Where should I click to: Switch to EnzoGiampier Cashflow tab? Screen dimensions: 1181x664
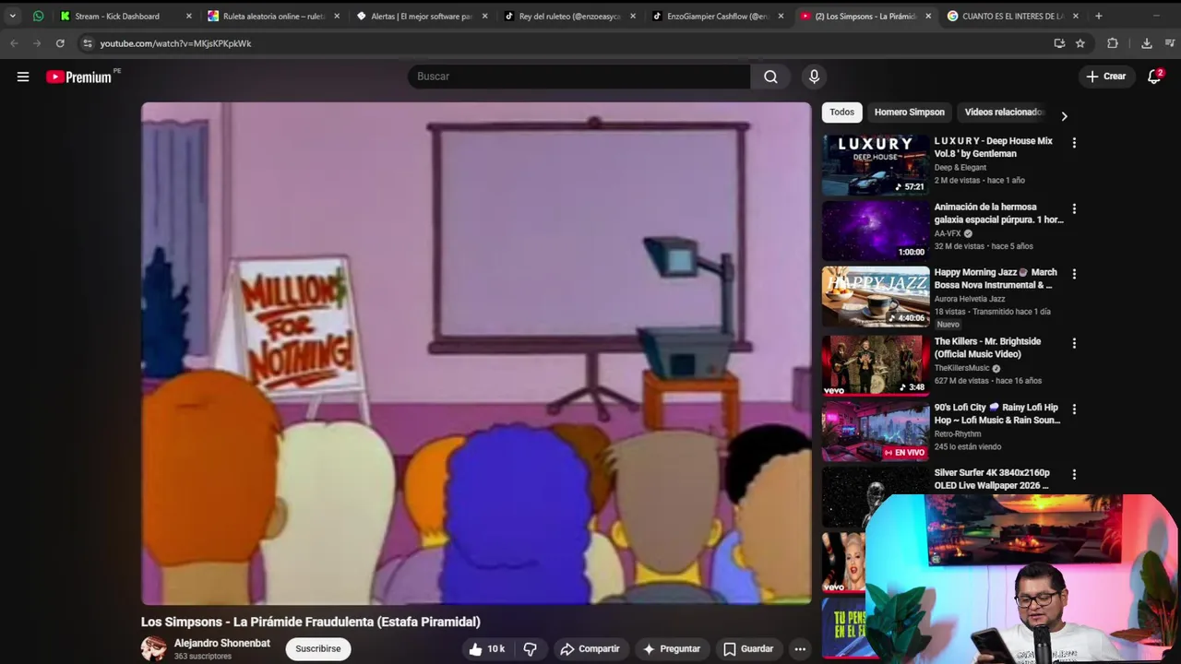pos(717,16)
